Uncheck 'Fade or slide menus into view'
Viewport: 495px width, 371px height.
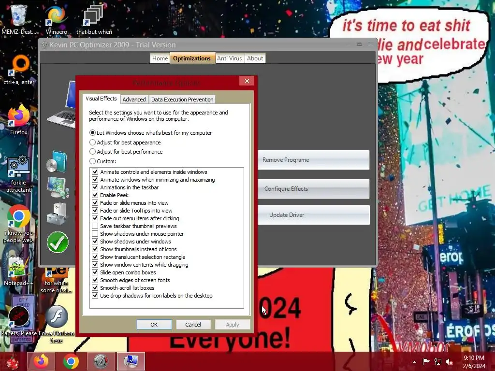click(x=95, y=203)
